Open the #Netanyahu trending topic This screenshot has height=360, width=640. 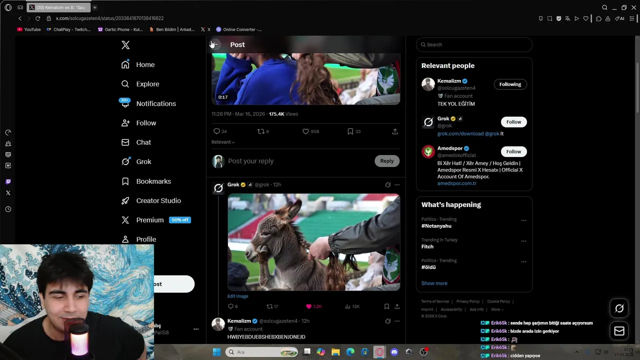436,226
